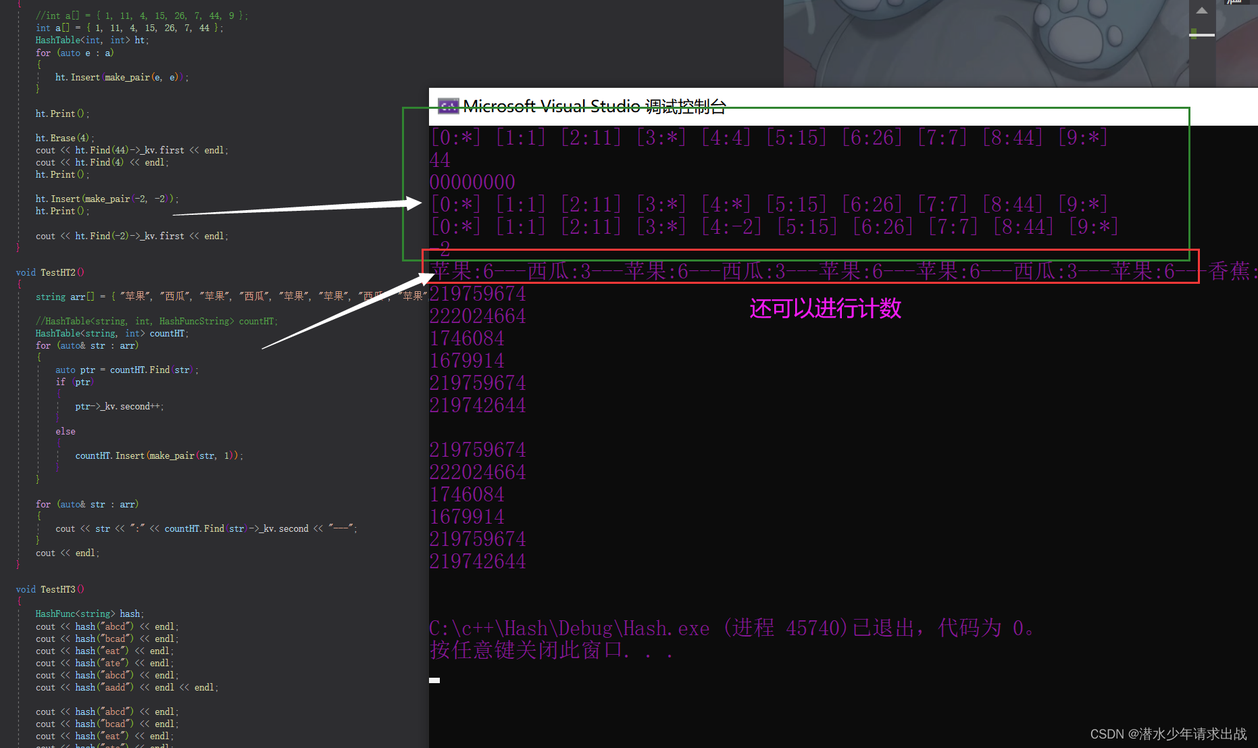The image size is (1258, 748).
Task: Click the editor scrollbar up arrow
Action: (1202, 10)
